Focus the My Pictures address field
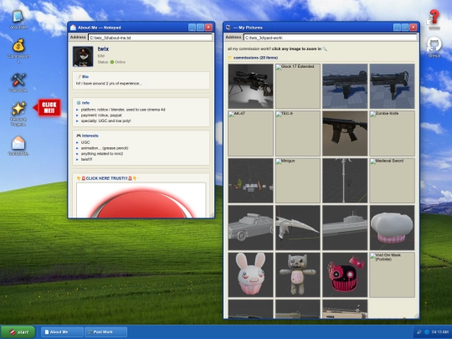Screen dimensions: 452x339 [x=330, y=38]
